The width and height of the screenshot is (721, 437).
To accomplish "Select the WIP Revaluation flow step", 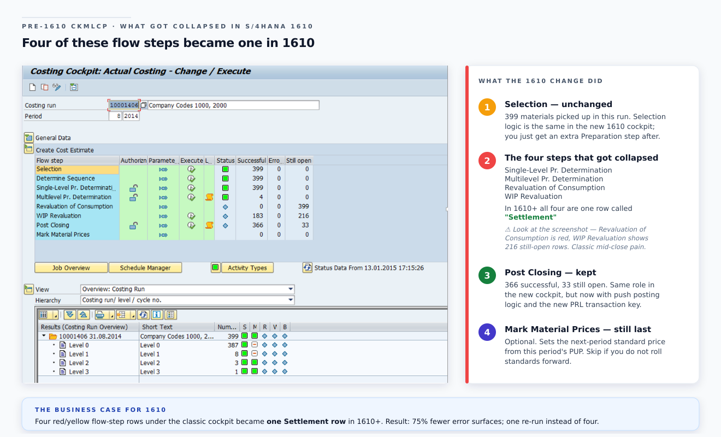I will pyautogui.click(x=77, y=216).
